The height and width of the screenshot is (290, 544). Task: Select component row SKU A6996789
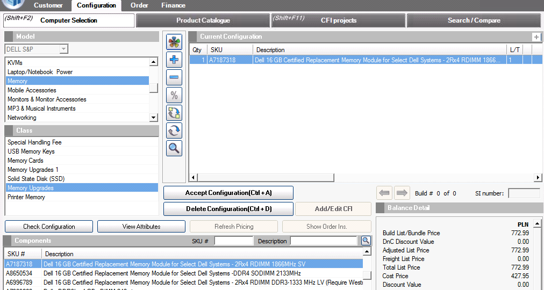point(183,282)
